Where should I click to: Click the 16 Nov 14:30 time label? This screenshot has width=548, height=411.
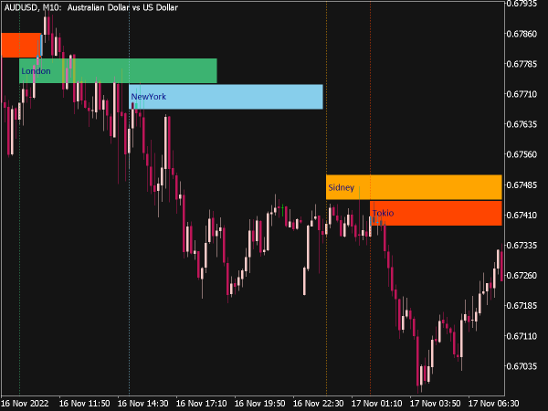pyautogui.click(x=143, y=404)
